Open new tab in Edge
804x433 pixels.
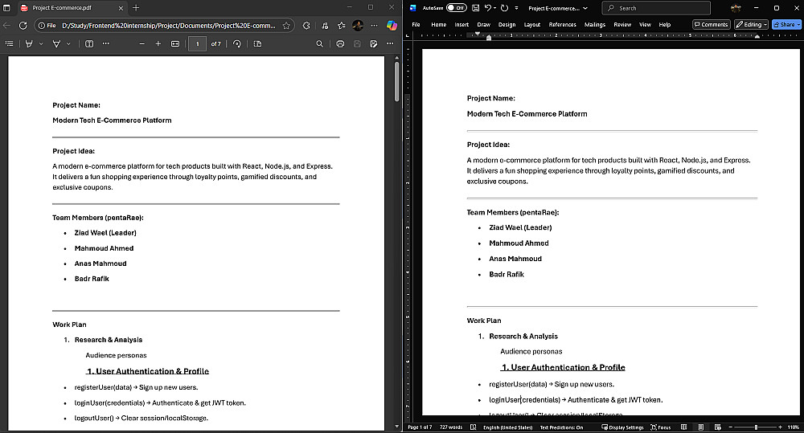[x=136, y=8]
